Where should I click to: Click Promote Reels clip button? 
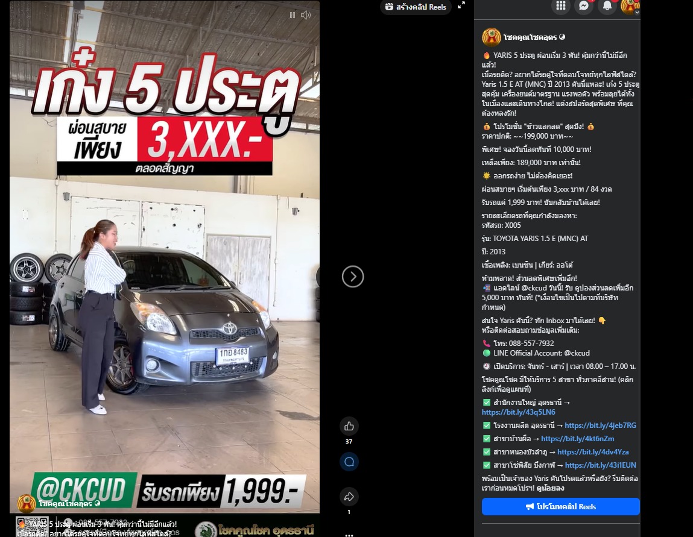pyautogui.click(x=560, y=506)
